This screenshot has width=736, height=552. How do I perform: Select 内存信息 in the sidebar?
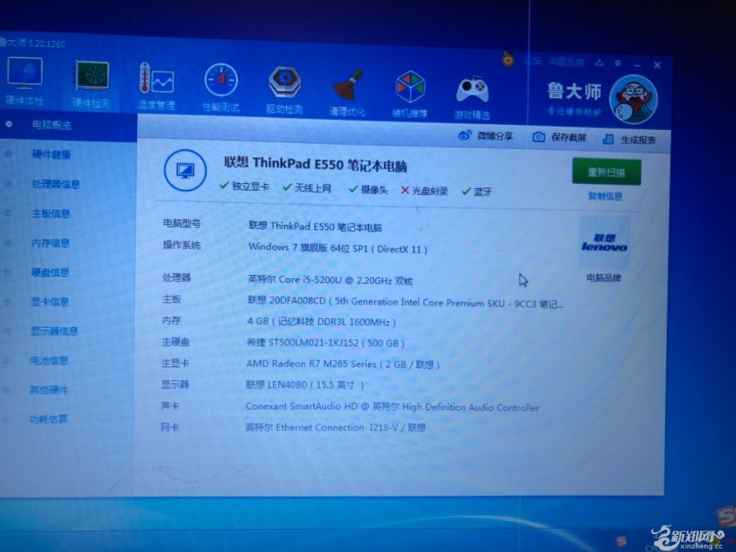[x=50, y=243]
